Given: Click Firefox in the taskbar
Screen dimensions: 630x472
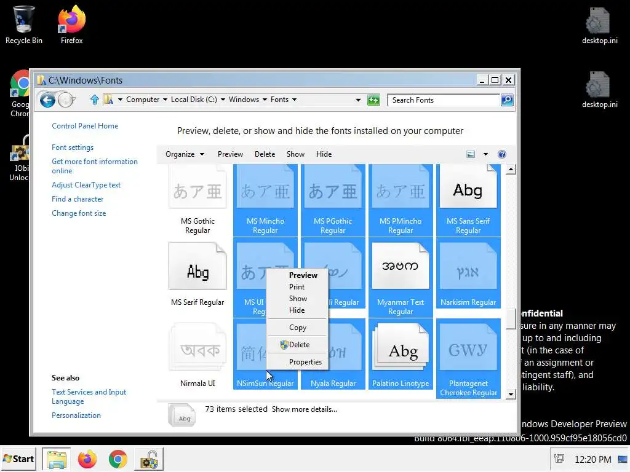Looking at the screenshot, I should tap(87, 459).
